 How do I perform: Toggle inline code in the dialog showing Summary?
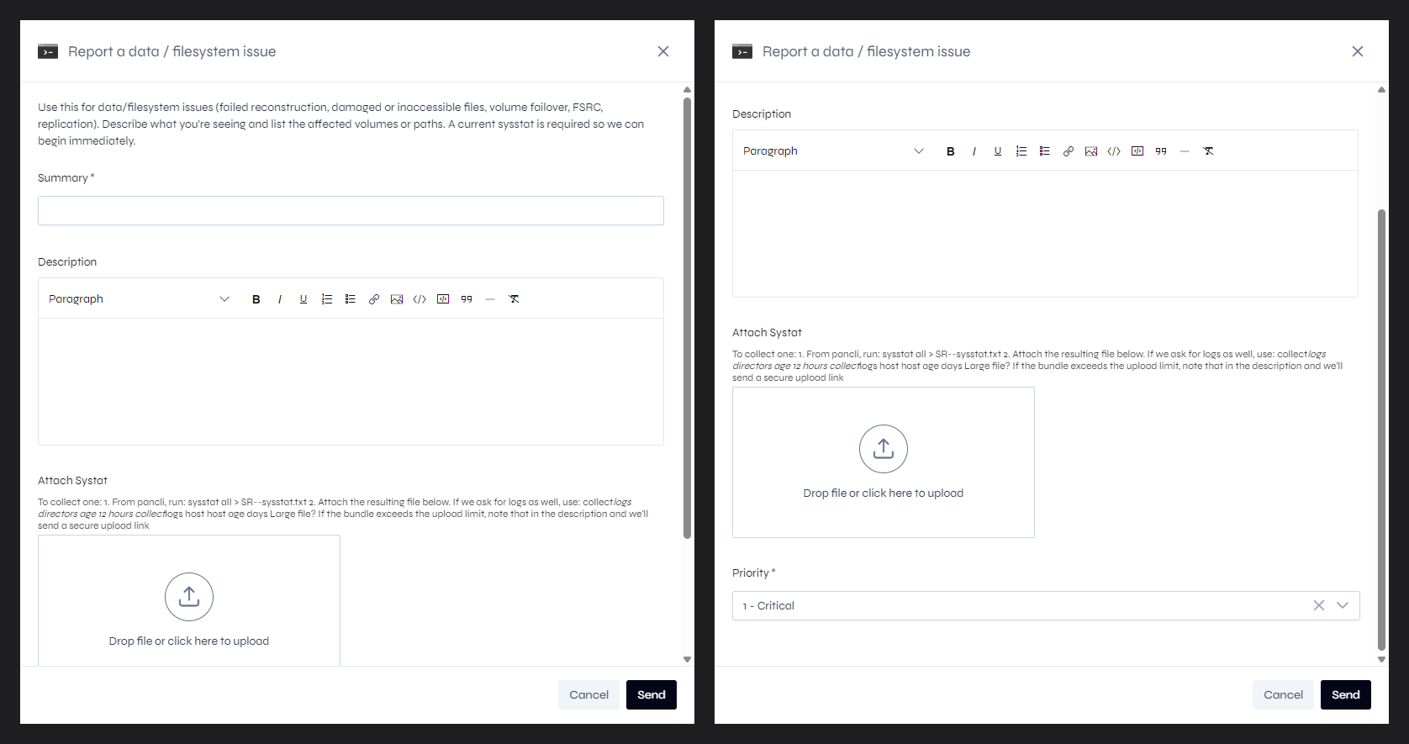click(x=420, y=299)
